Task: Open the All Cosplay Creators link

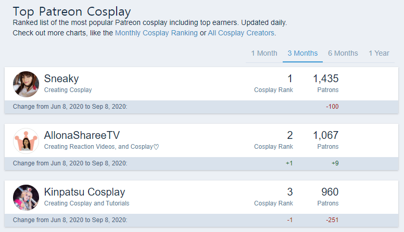Action: pos(241,33)
